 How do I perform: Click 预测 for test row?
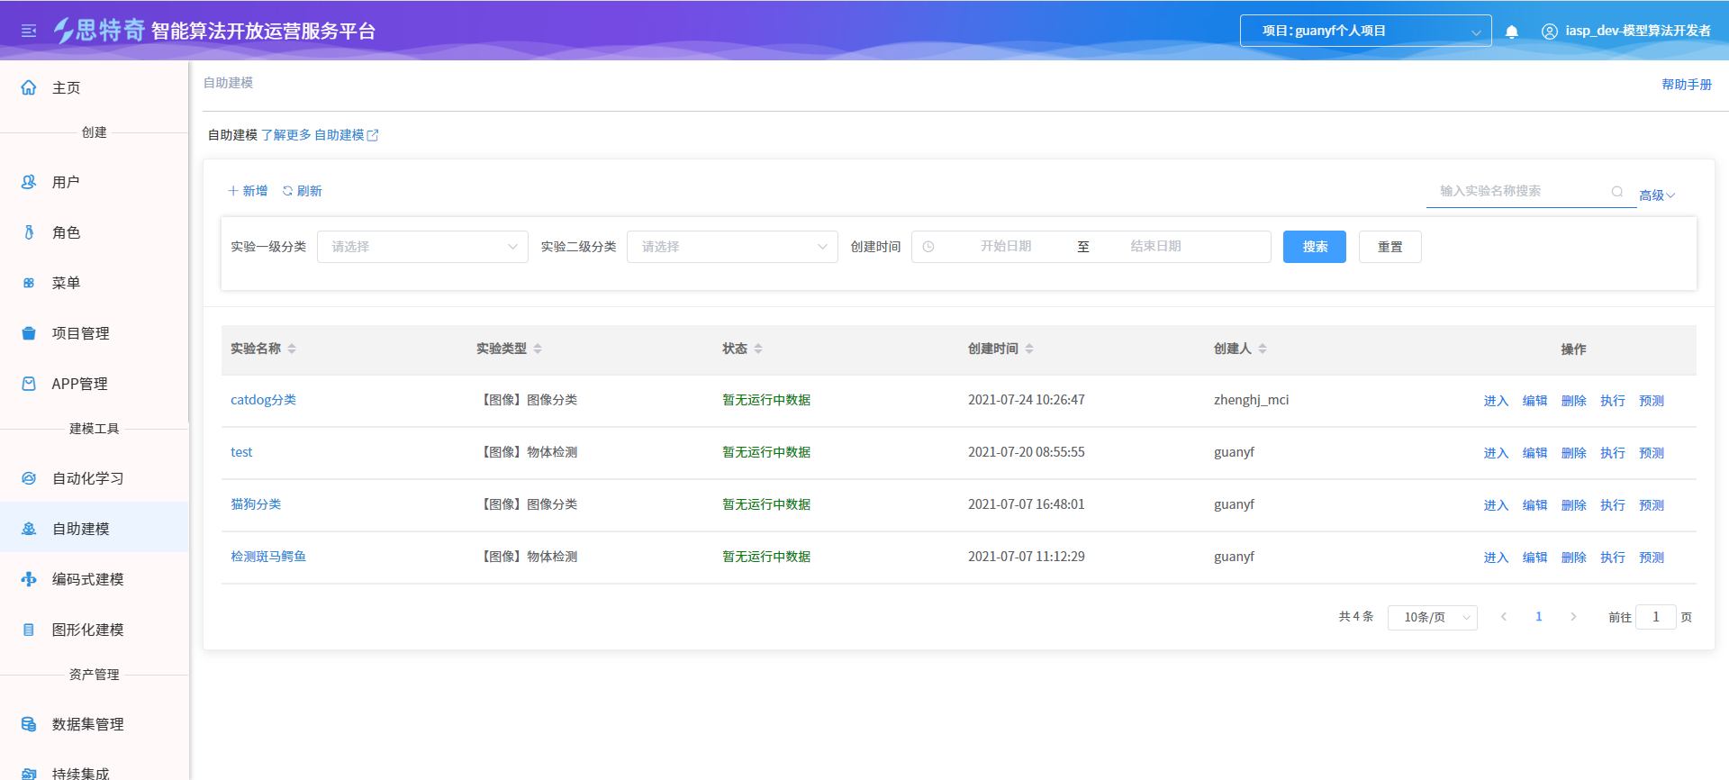pos(1652,453)
